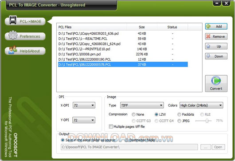Select None compression radio button
The height and width of the screenshot is (161, 235).
click(x=133, y=114)
